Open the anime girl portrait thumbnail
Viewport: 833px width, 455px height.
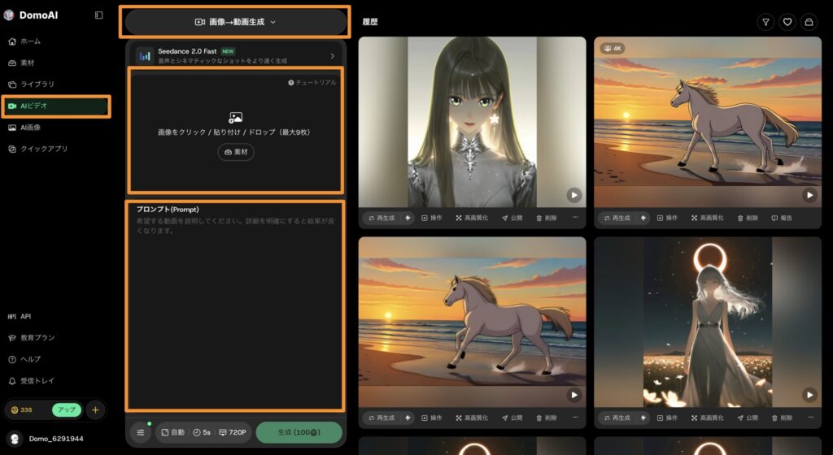coord(472,122)
